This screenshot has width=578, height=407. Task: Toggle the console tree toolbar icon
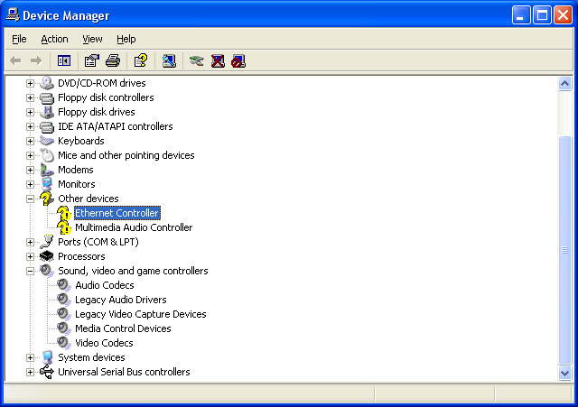coord(64,61)
